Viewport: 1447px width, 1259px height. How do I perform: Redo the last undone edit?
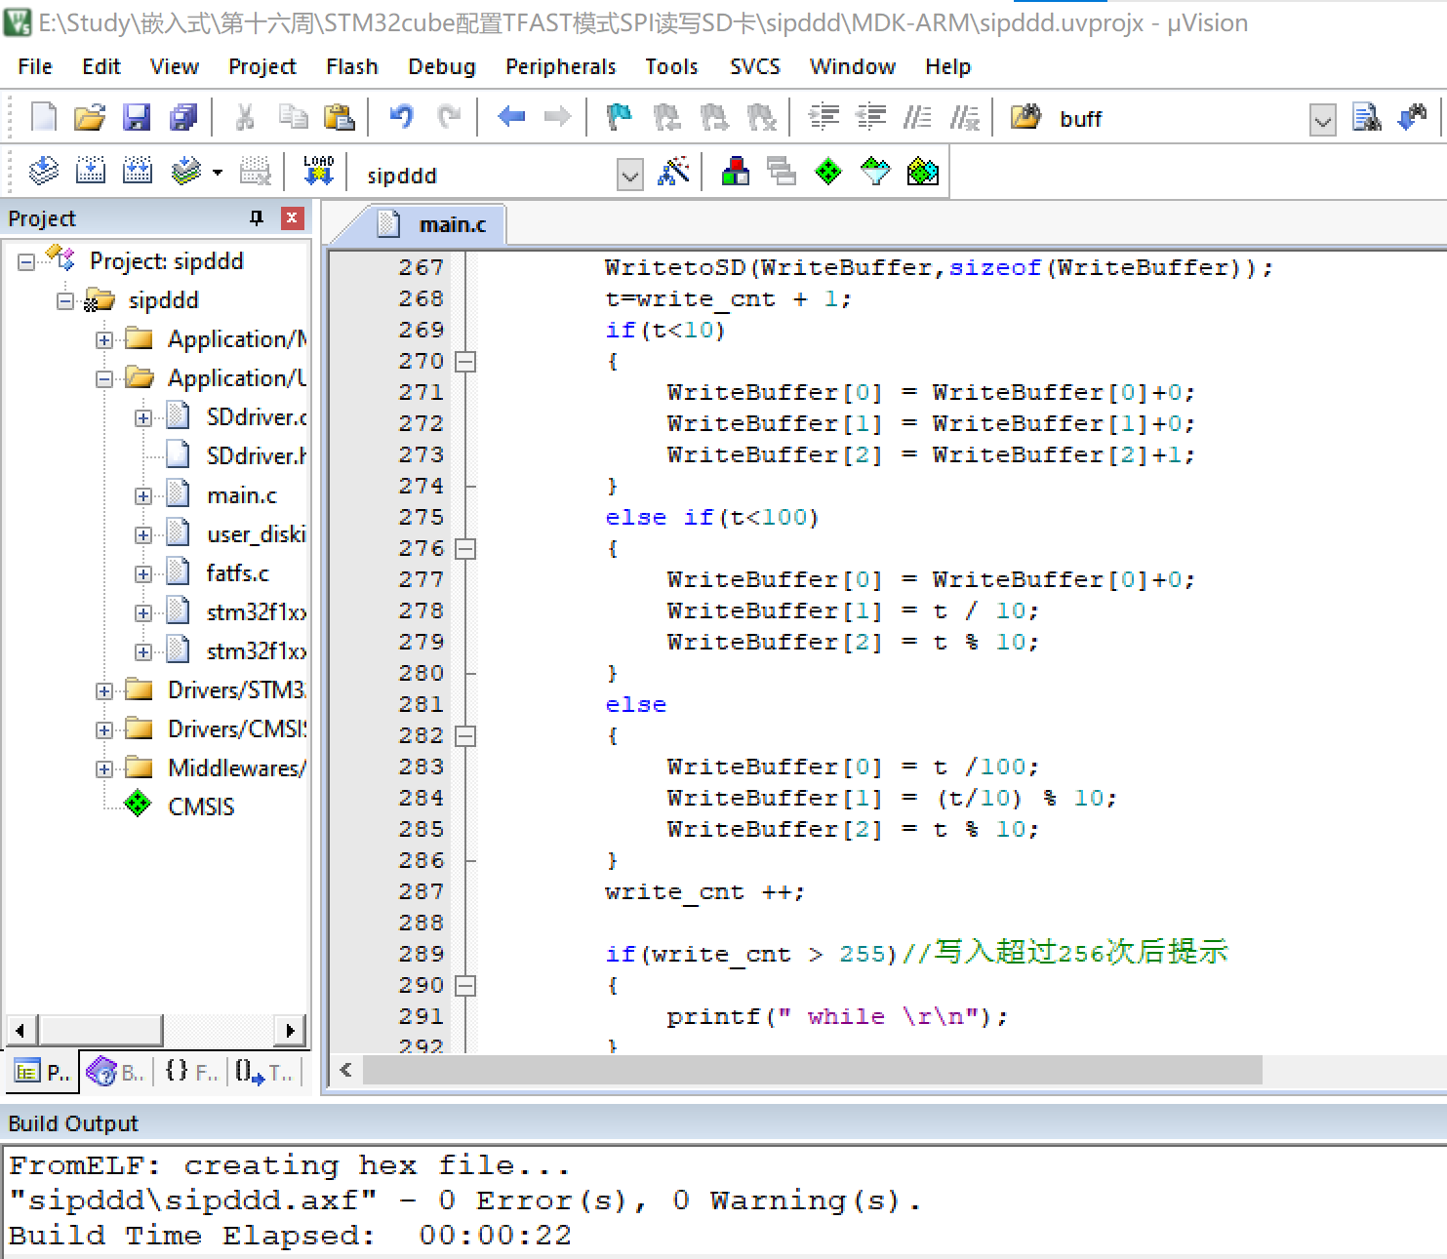449,118
